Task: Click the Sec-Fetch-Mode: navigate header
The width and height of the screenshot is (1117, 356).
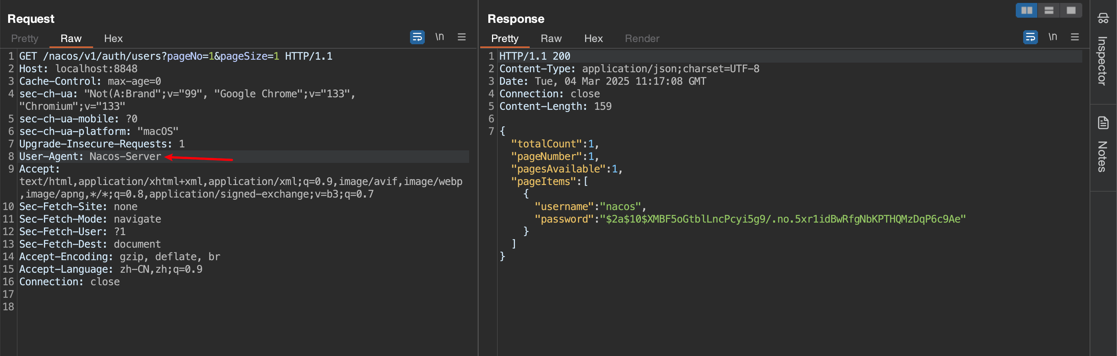Action: coord(90,219)
